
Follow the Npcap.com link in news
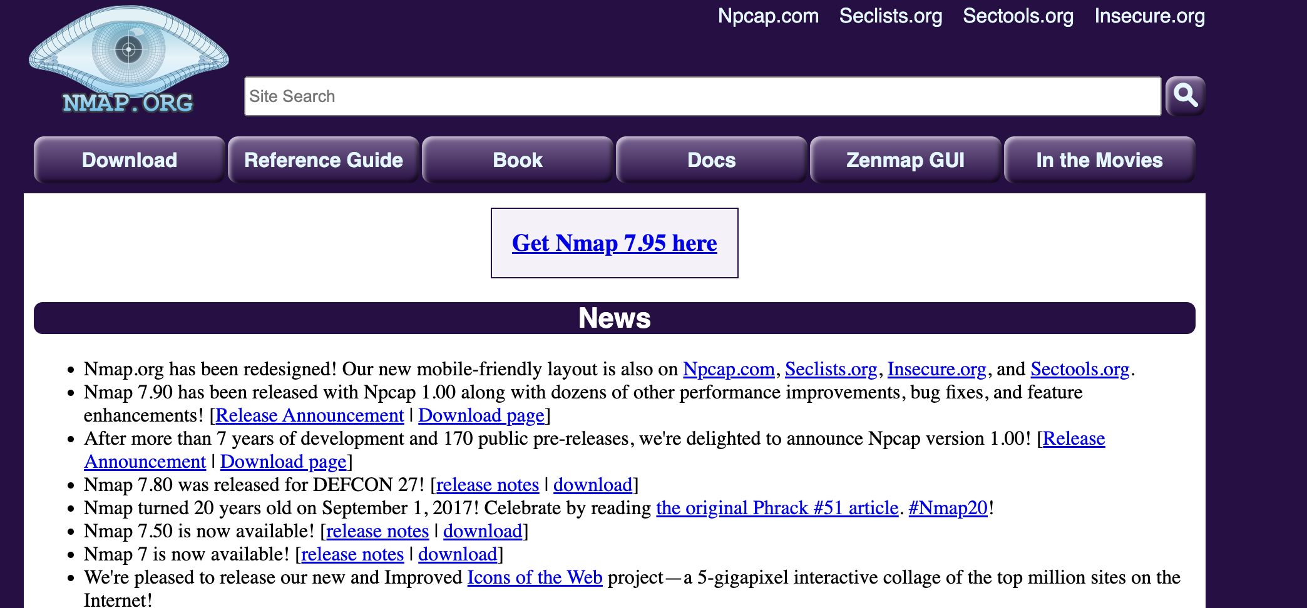coord(729,369)
